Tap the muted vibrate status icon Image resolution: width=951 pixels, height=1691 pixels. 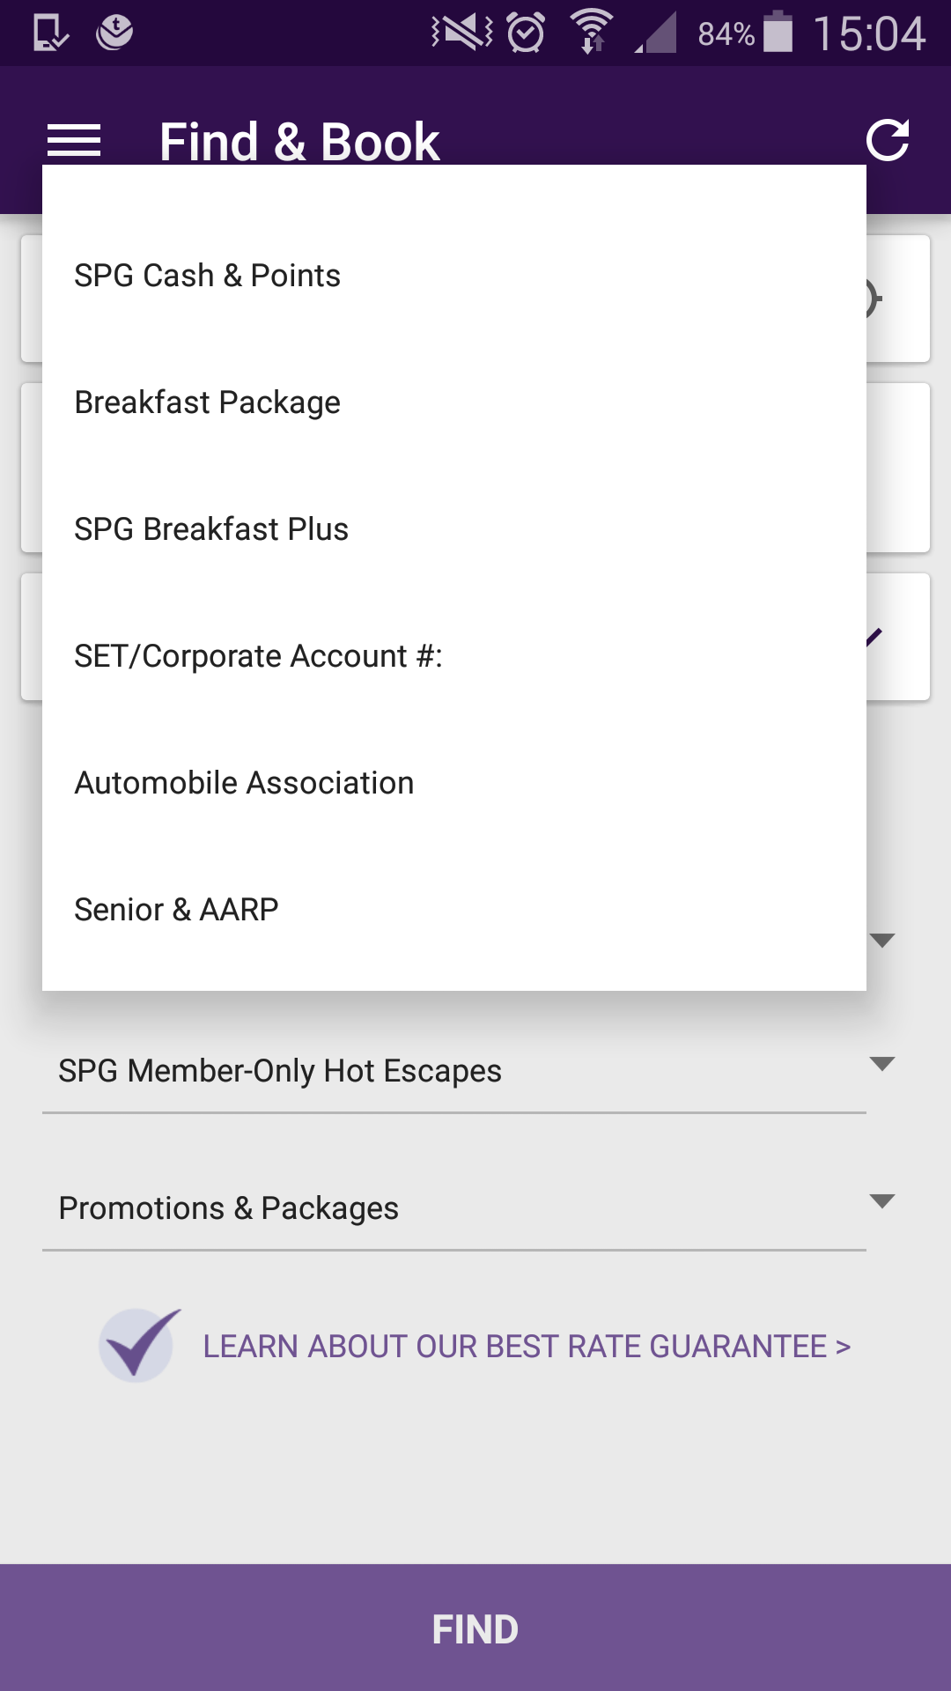click(462, 33)
